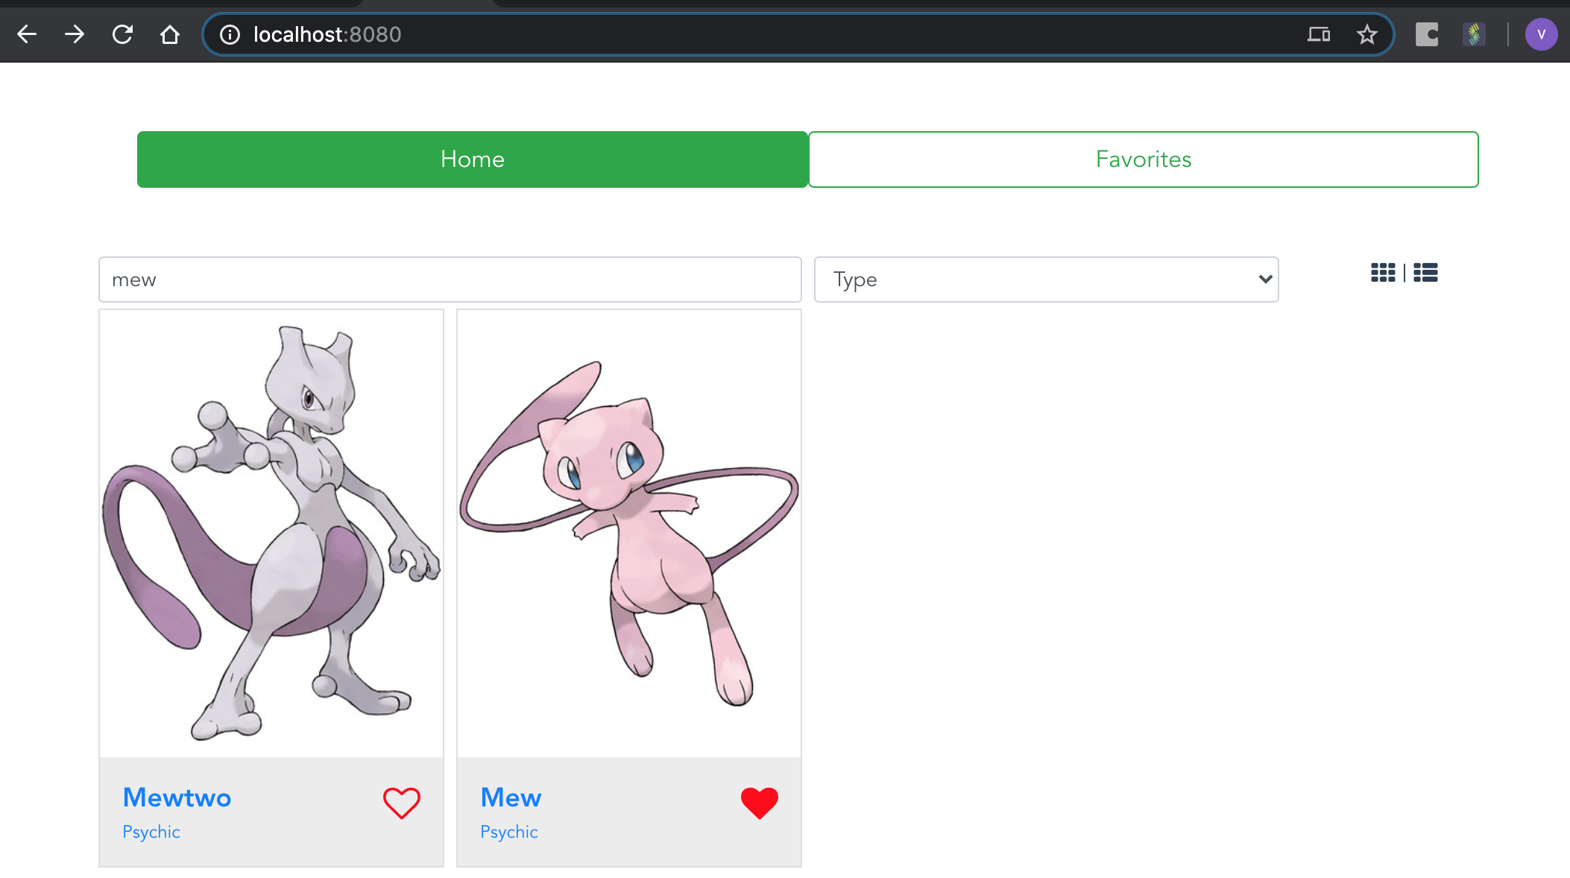Go back to the previous page
Viewport: 1570px width, 878px height.
point(27,34)
